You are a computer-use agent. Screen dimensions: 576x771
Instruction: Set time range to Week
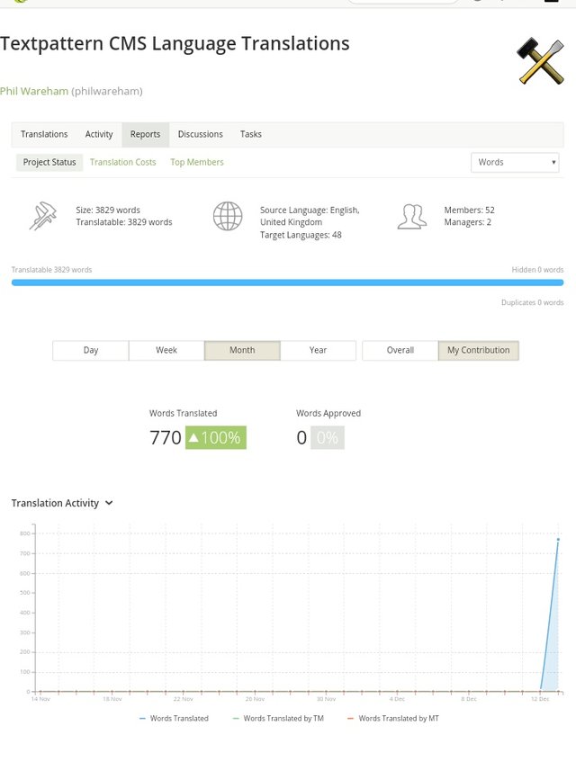click(166, 350)
